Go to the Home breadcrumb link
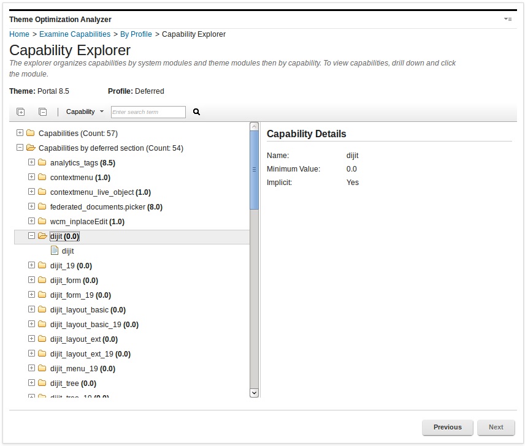Image resolution: width=525 pixels, height=446 pixels. click(19, 34)
